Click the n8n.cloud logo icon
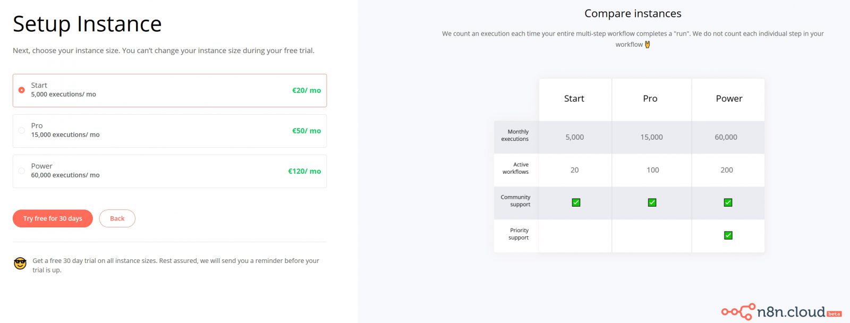 738,312
